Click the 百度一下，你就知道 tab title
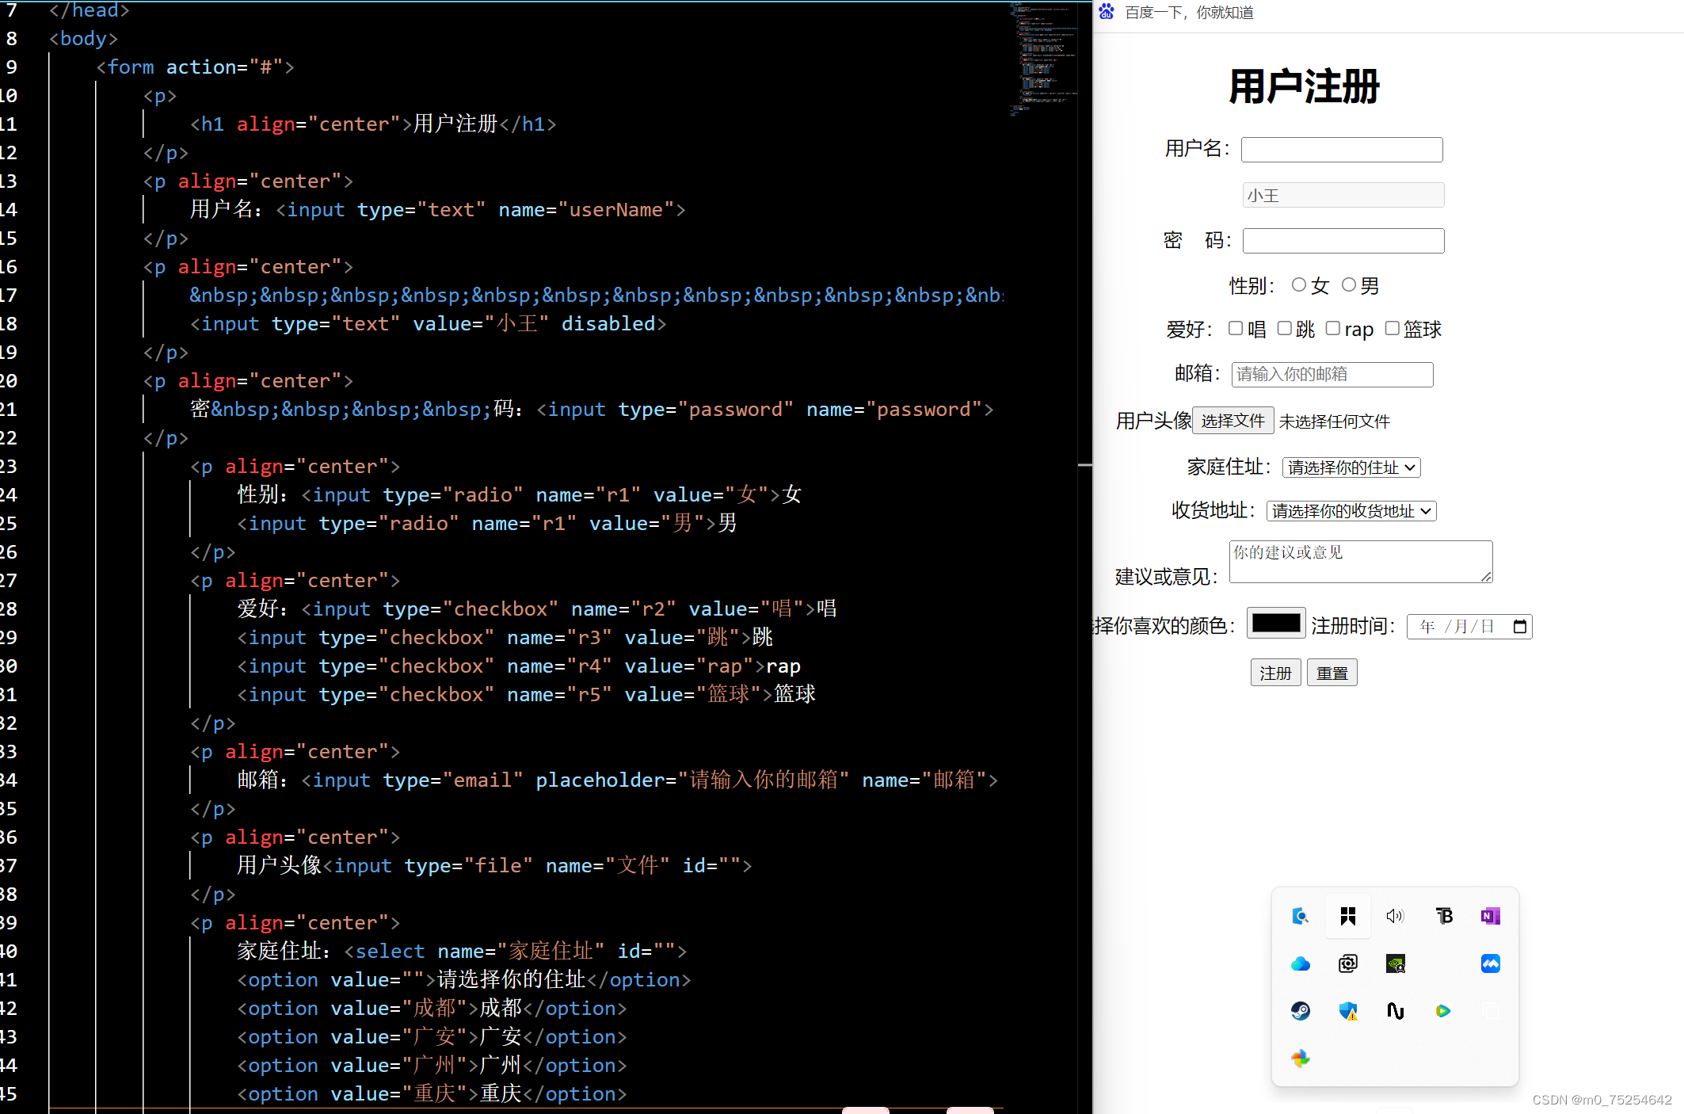This screenshot has height=1114, width=1684. 1189,12
